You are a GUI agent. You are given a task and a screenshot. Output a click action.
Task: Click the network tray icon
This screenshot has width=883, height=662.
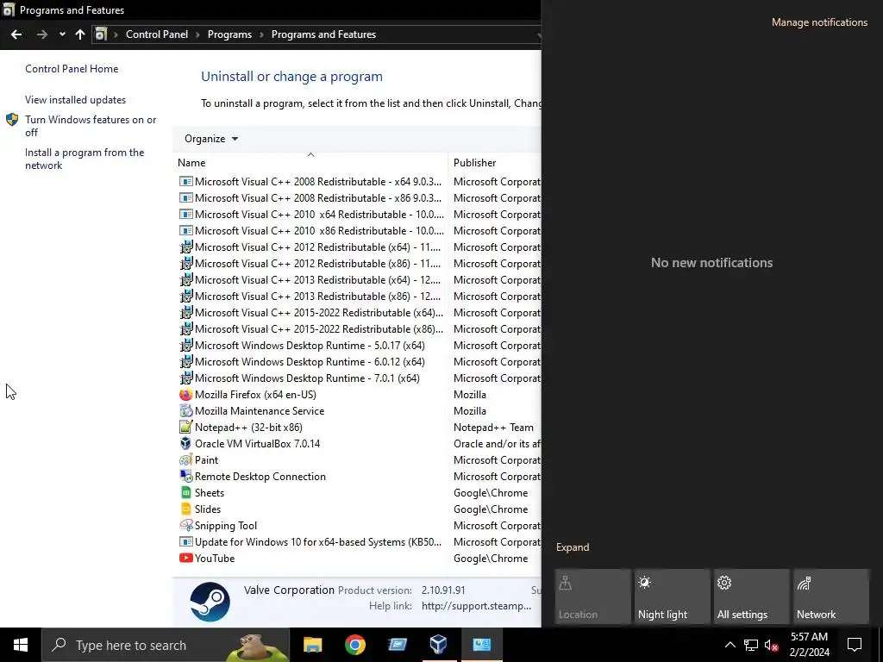click(751, 645)
